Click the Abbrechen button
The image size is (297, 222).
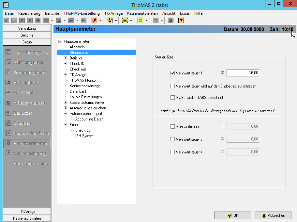point(273,215)
